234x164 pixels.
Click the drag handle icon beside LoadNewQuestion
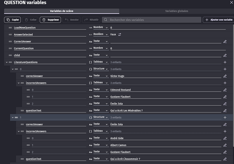coord(10,27)
